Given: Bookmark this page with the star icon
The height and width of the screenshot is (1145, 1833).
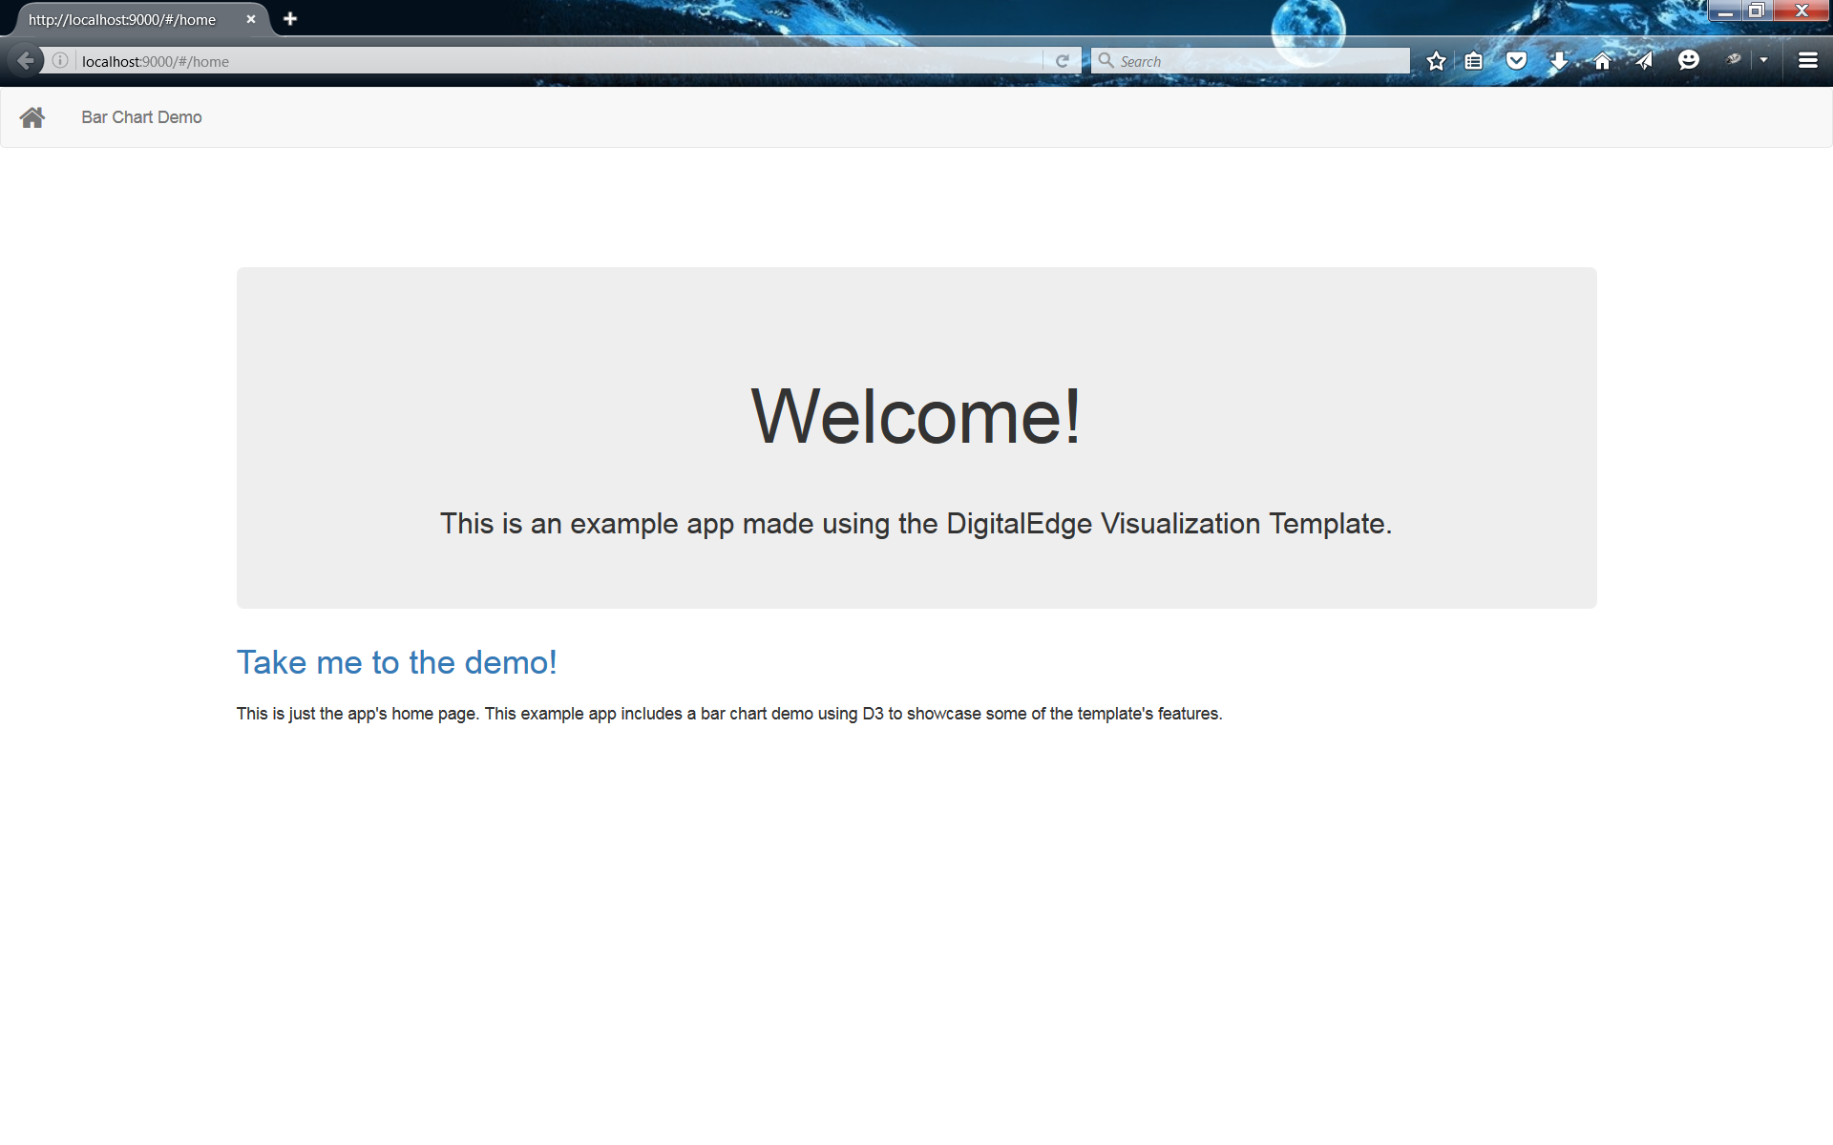Looking at the screenshot, I should pyautogui.click(x=1436, y=61).
